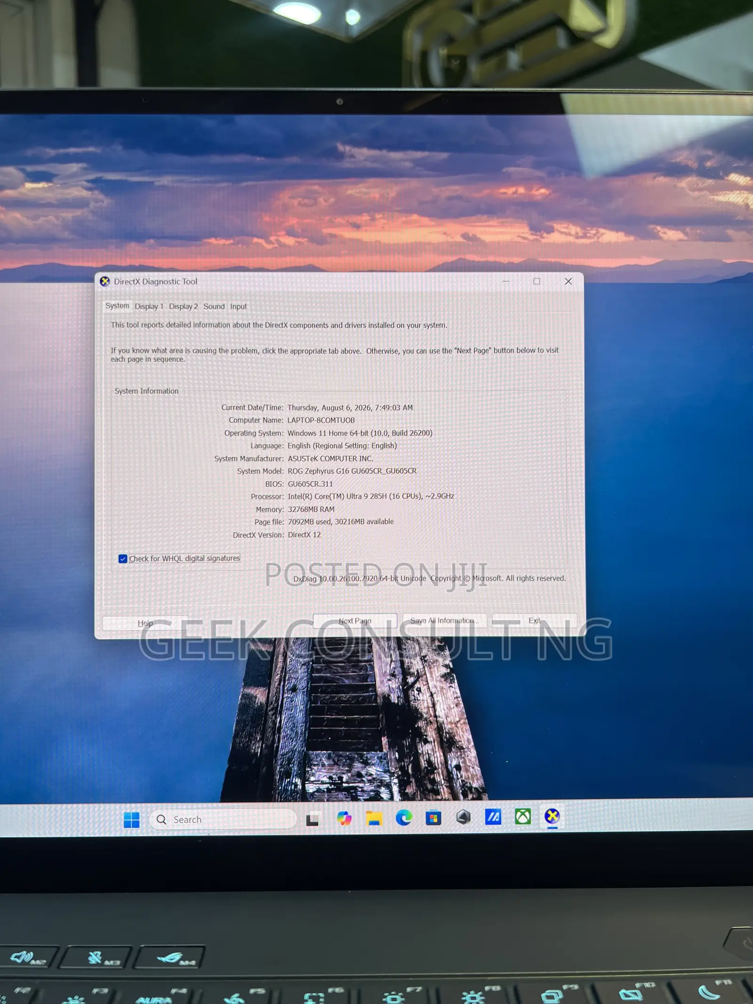Minimize the DirectX Diagnostic Tool window
753x1004 pixels.
coord(506,281)
